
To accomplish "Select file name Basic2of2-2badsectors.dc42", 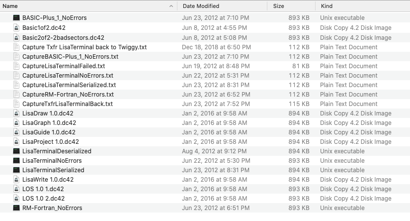I will [x=63, y=38].
